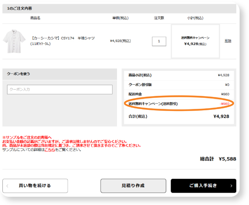Click the 総合計 ¥5,588 grand total
The image size is (249, 205).
(218, 159)
